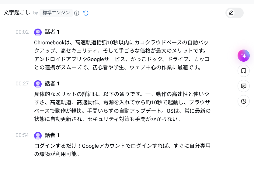Click 話者 1 name at 00:54
This screenshot has height=179, width=254.
(x=52, y=135)
